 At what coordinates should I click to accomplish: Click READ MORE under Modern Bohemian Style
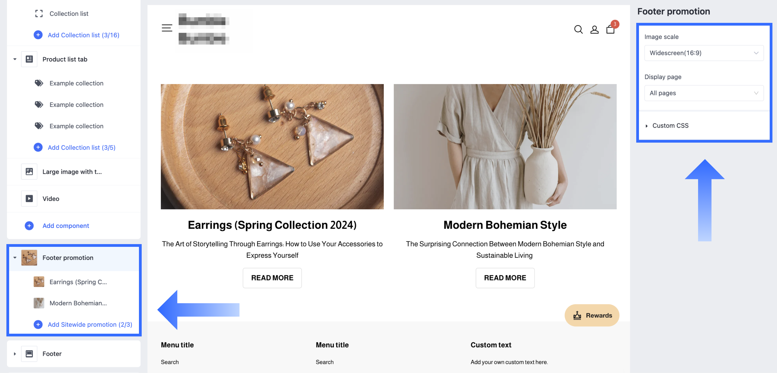(x=505, y=278)
